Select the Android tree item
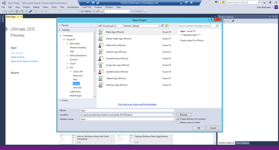 click(x=74, y=60)
